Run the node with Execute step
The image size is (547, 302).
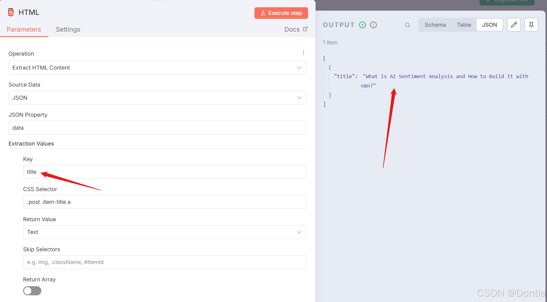click(281, 13)
